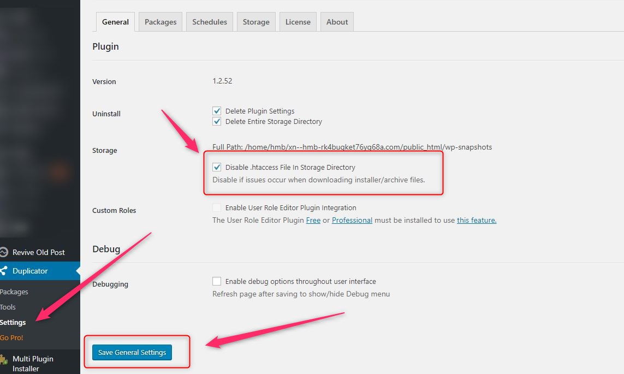Follow the 'this feature.' link

(x=477, y=220)
